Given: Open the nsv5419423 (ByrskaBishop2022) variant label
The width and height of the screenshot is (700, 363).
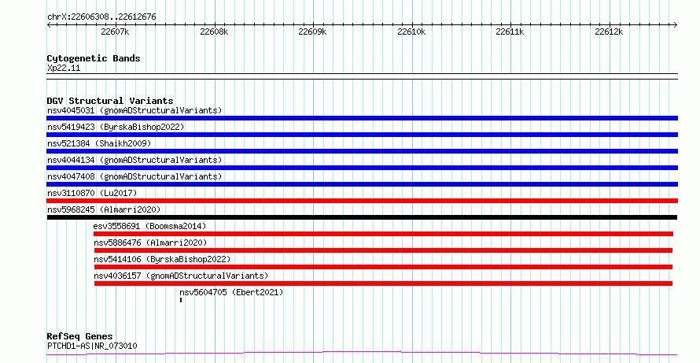Looking at the screenshot, I should pyautogui.click(x=116, y=127).
